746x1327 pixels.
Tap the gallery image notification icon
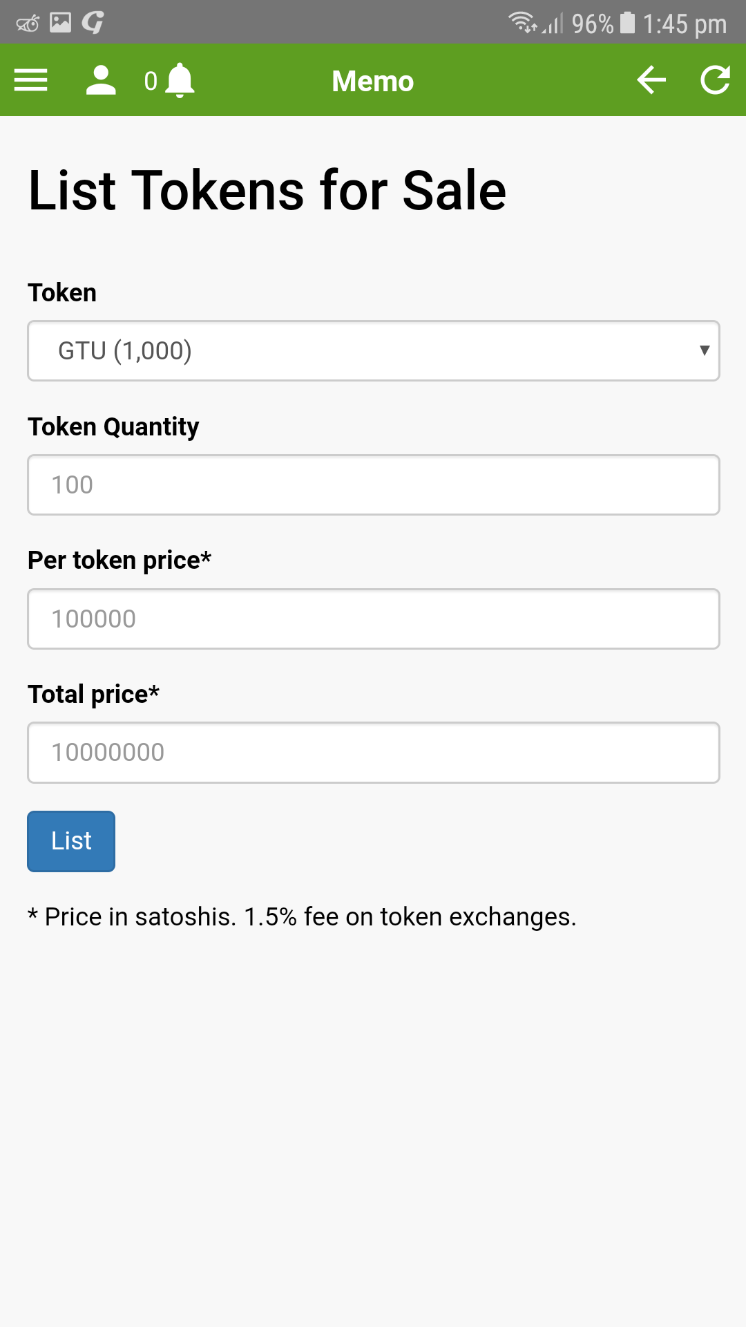click(61, 23)
